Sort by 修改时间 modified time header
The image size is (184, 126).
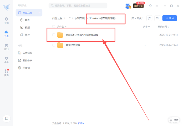point(163,27)
